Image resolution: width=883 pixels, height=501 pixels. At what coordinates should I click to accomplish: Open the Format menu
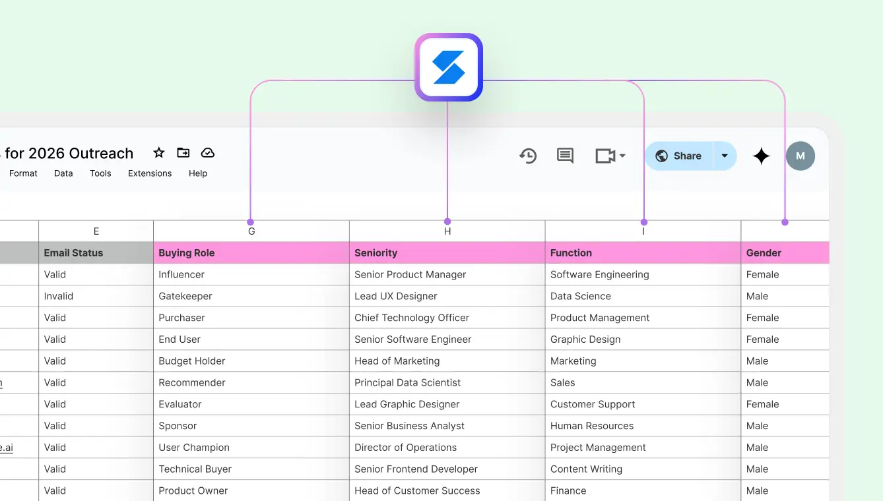pyautogui.click(x=23, y=173)
